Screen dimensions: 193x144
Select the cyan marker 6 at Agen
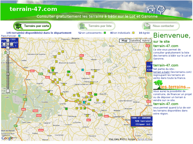[84, 102]
